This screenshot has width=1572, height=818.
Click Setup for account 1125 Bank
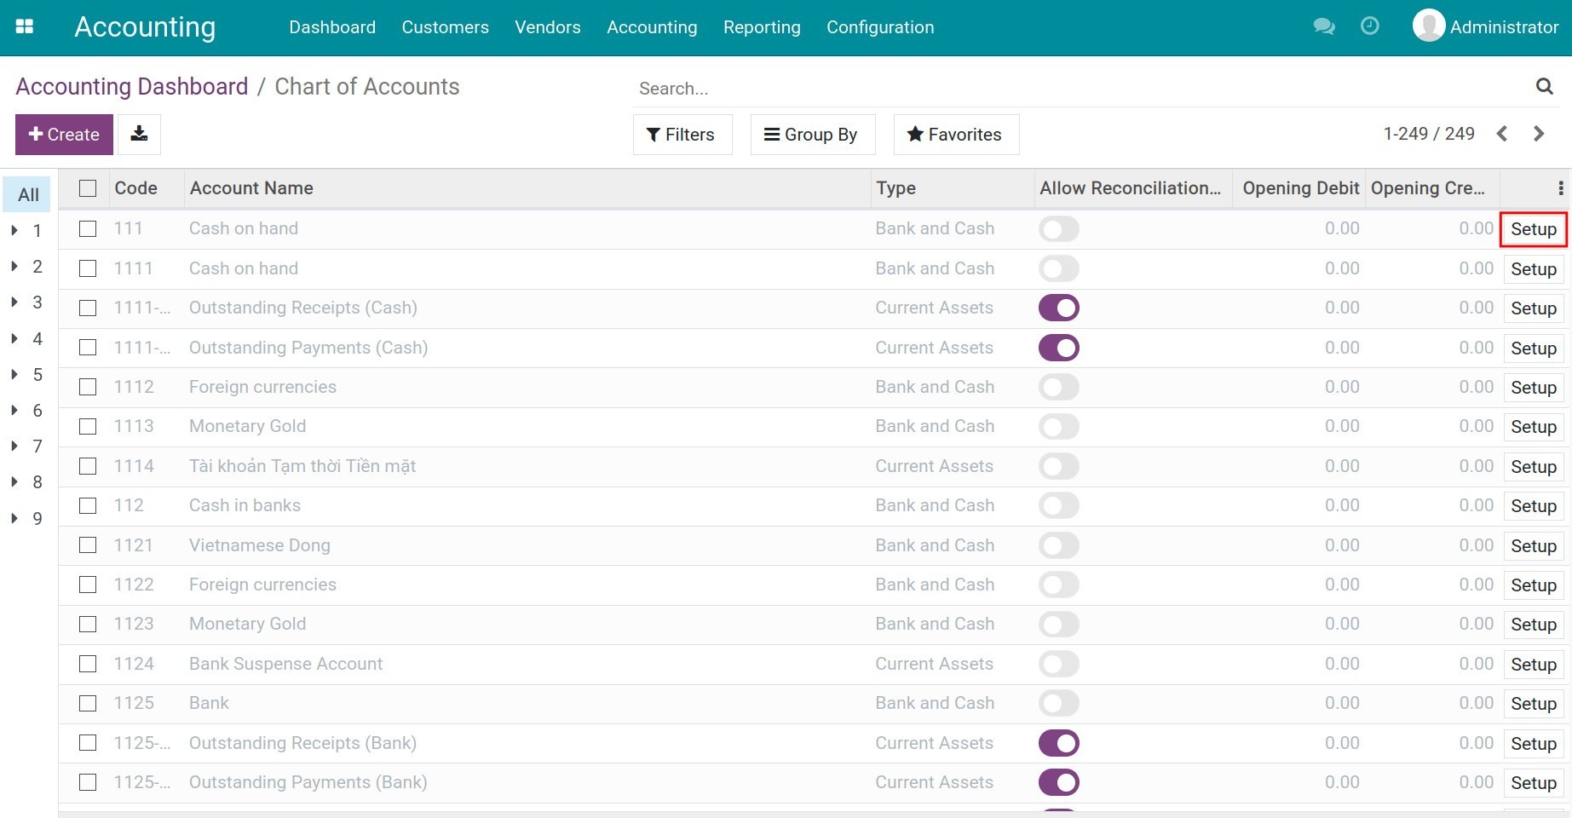click(1534, 704)
